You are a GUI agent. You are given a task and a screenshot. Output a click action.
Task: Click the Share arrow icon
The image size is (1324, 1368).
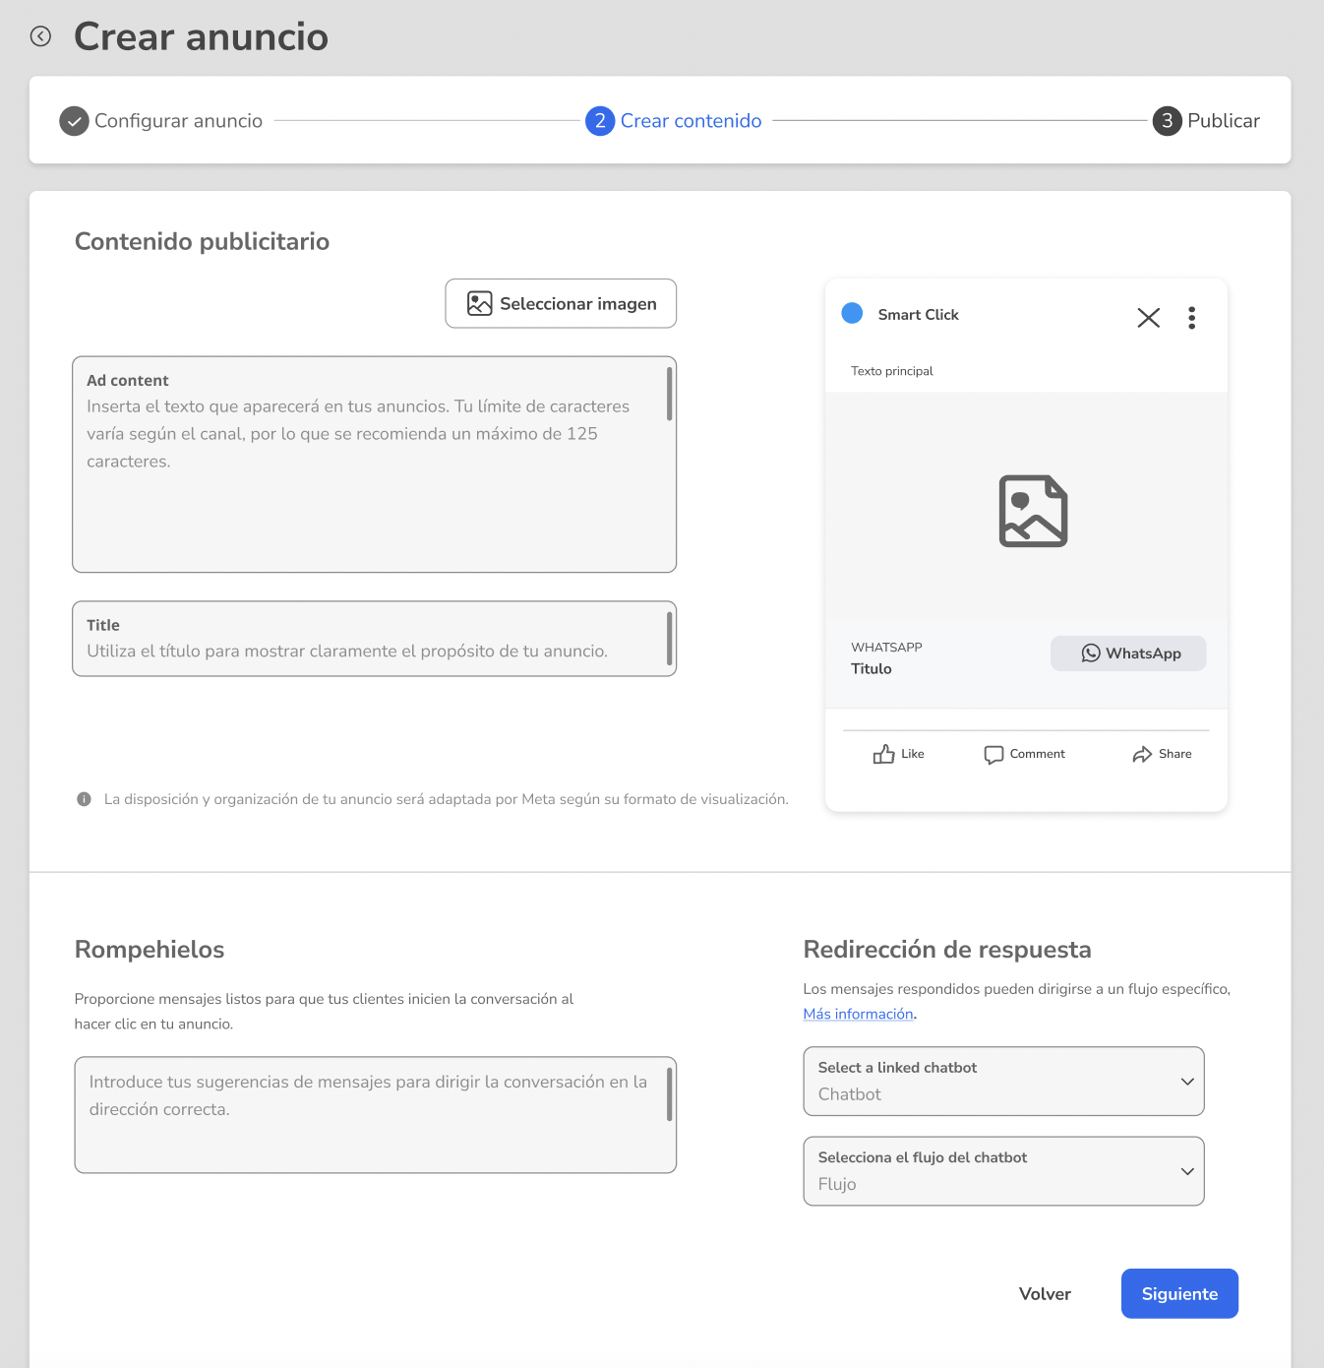coord(1142,754)
